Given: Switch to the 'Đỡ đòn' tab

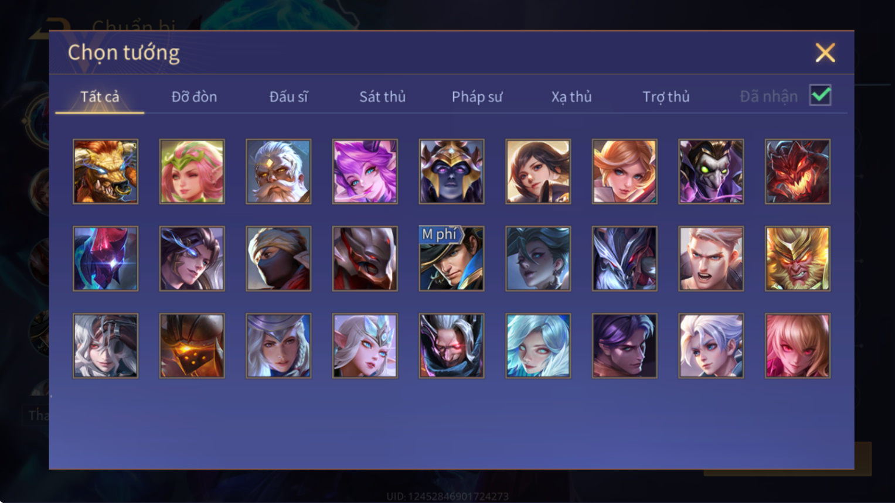Looking at the screenshot, I should tap(194, 97).
